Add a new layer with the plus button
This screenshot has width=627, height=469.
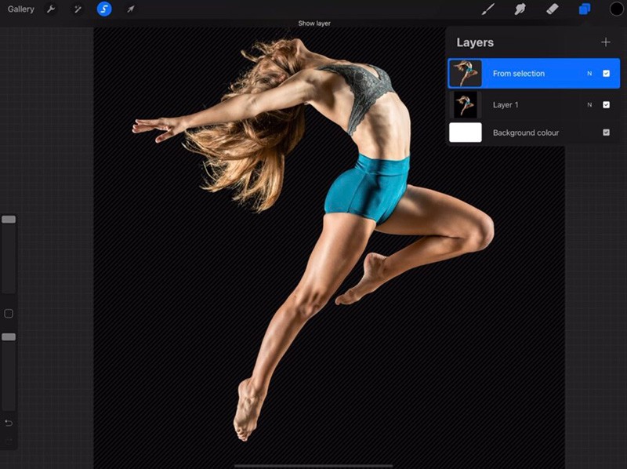606,42
